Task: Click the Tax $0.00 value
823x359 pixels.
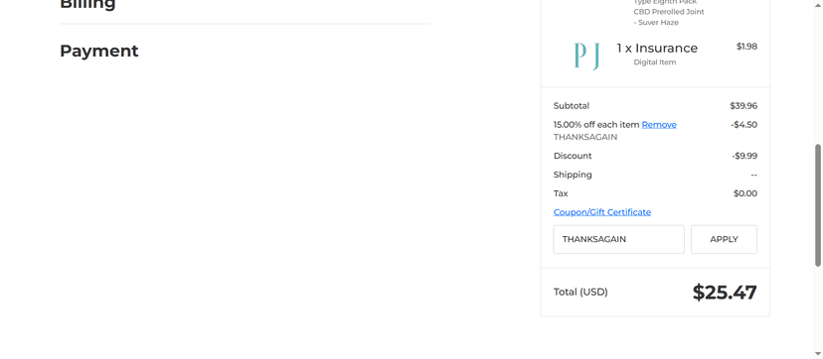Action: (745, 193)
